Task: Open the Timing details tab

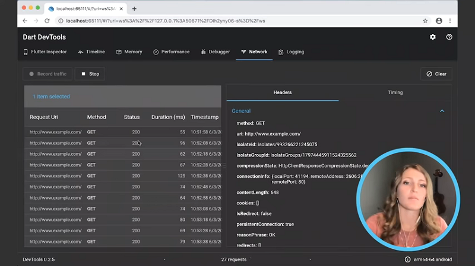Action: point(395,92)
